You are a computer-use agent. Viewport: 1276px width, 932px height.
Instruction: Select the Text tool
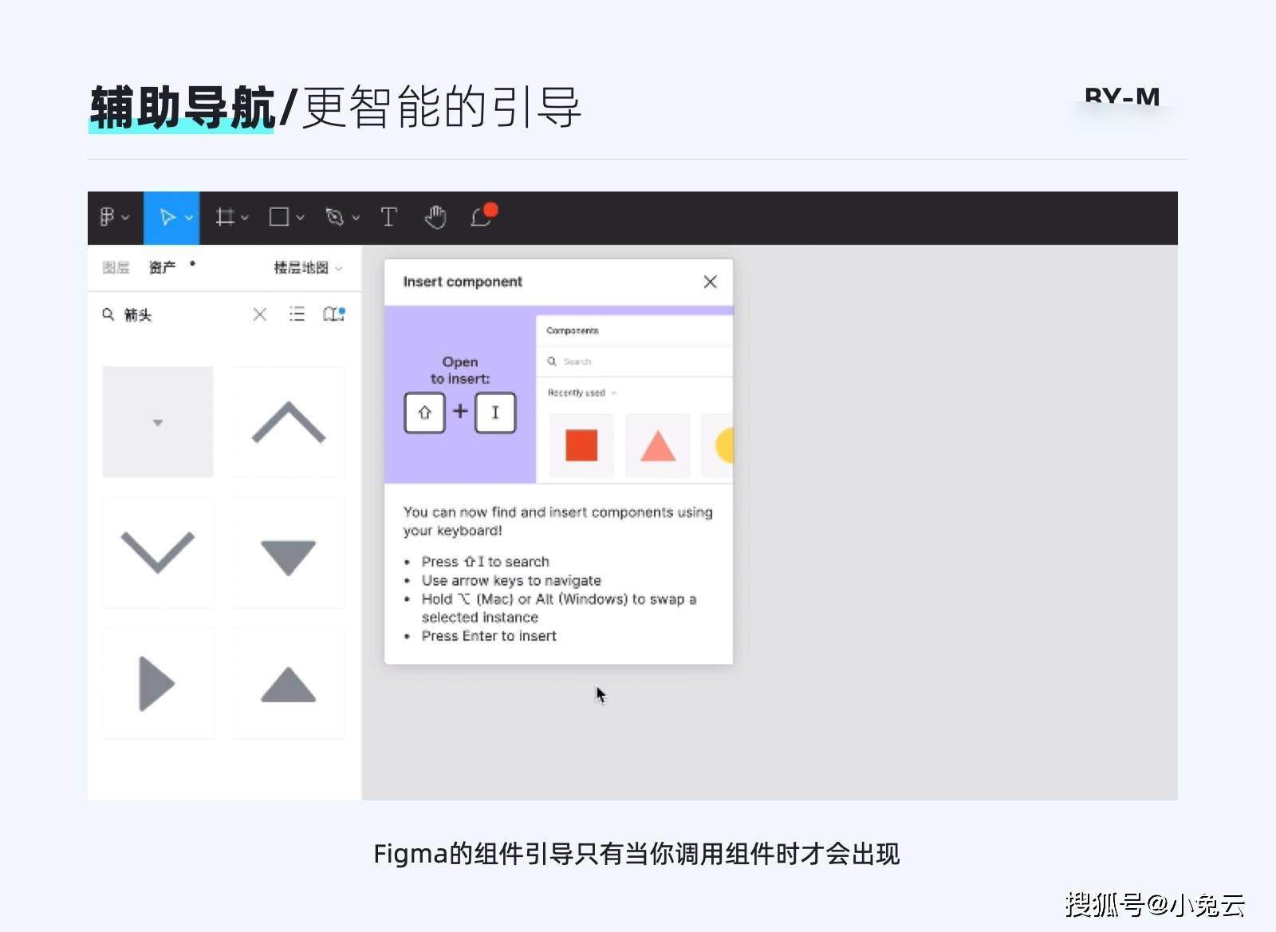388,217
